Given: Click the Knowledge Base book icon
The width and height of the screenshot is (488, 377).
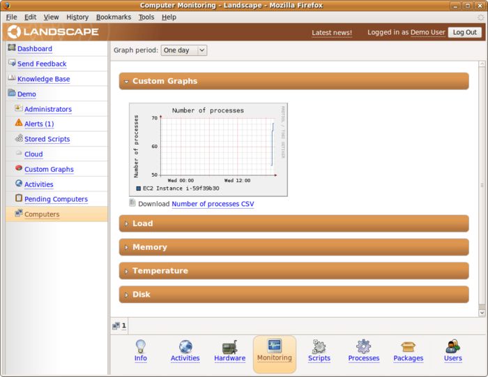Looking at the screenshot, I should click(12, 77).
